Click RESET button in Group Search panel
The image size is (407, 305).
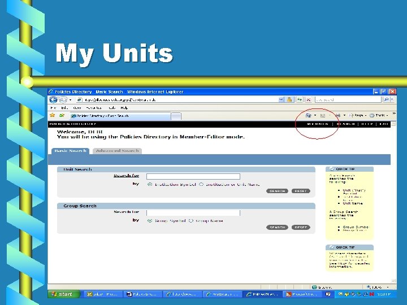click(301, 228)
